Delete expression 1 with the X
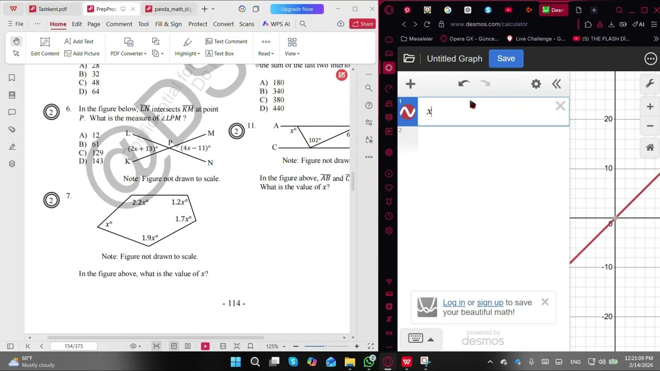 tap(560, 106)
